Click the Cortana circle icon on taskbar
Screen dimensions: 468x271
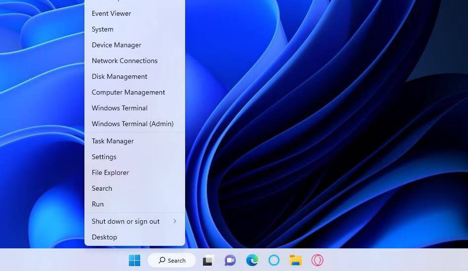pos(274,261)
